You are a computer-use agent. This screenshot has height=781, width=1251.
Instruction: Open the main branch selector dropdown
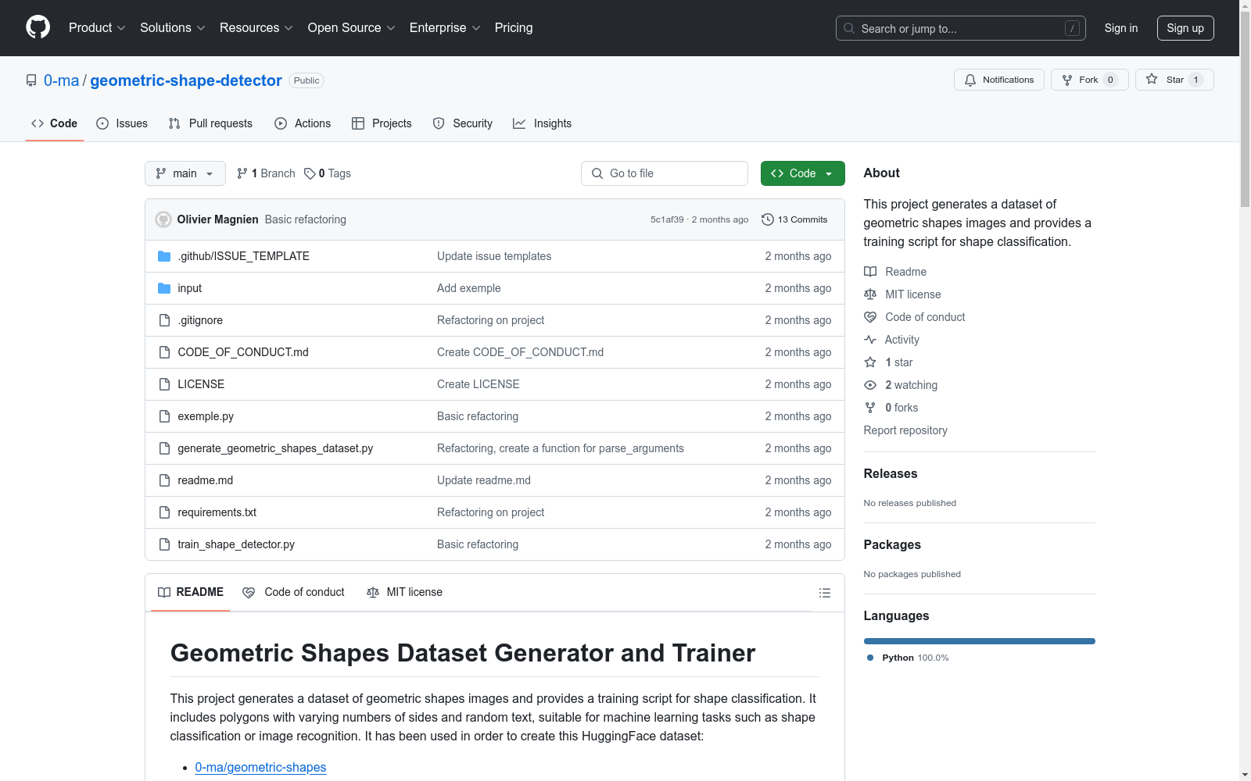185,173
